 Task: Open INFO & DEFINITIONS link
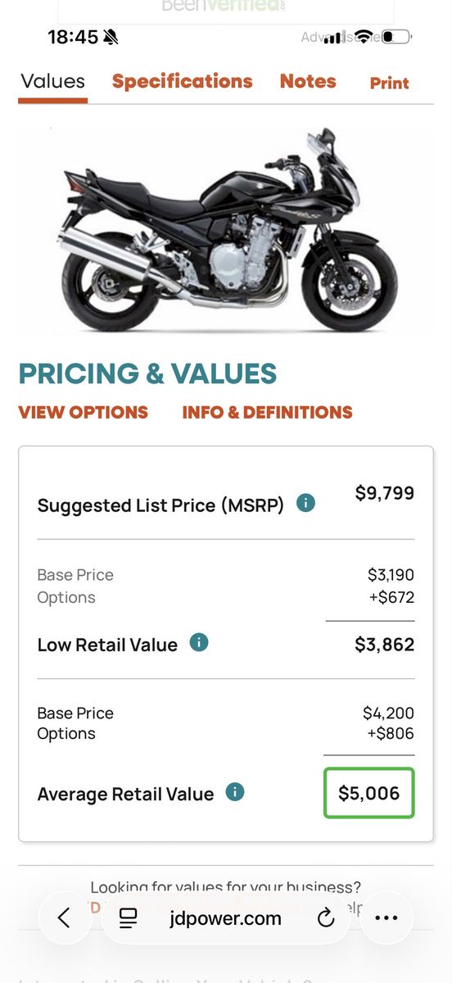(x=267, y=412)
